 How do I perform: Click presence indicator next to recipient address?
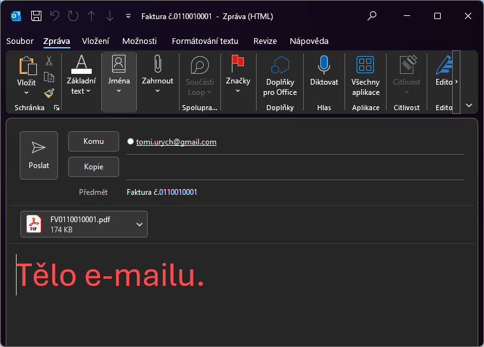[x=131, y=141]
